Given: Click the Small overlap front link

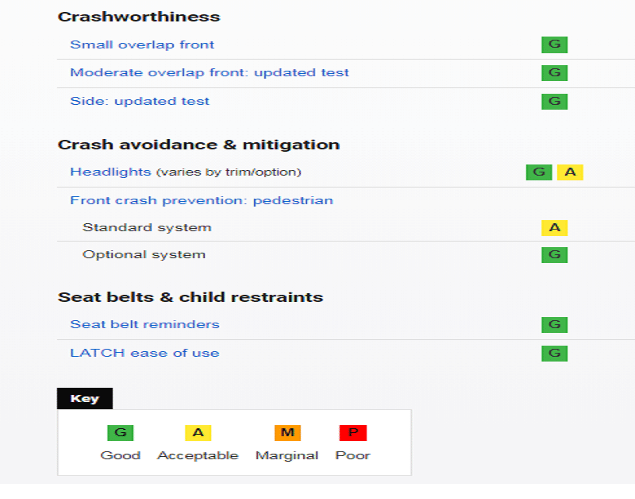Looking at the screenshot, I should point(142,44).
